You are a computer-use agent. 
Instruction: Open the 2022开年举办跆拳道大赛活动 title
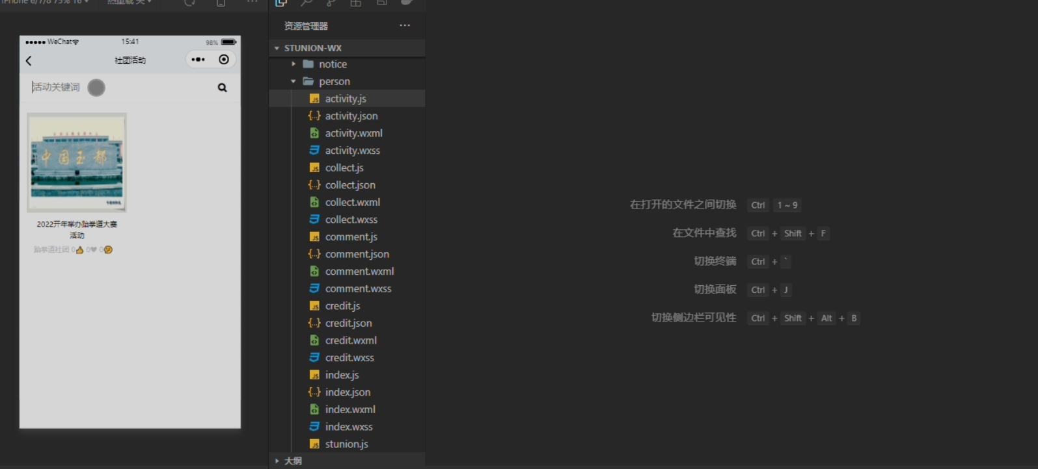(x=77, y=229)
